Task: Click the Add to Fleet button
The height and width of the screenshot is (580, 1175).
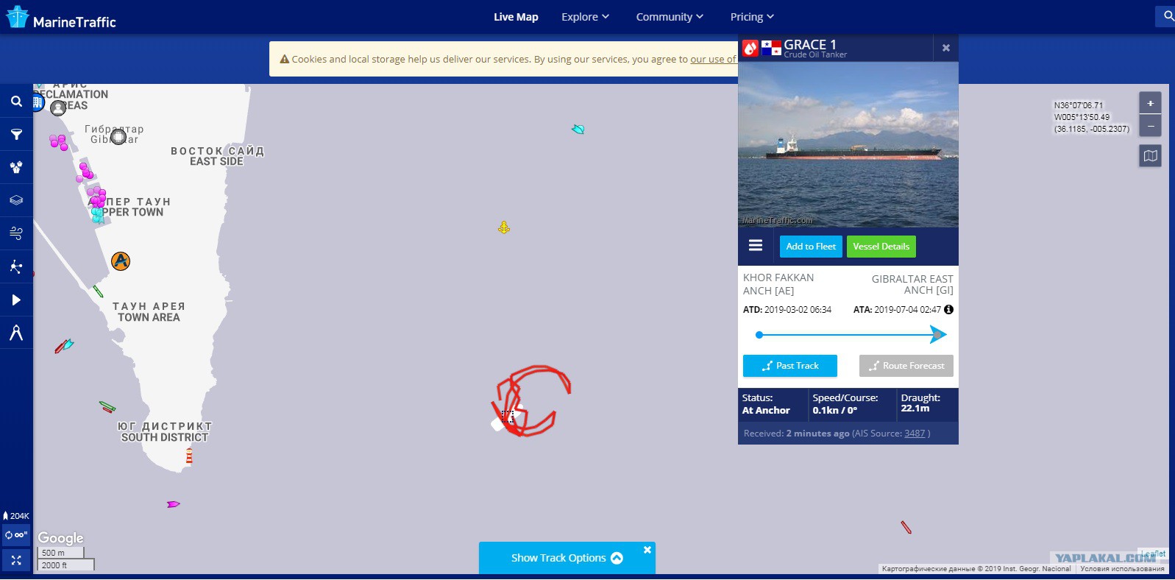Action: coord(811,247)
